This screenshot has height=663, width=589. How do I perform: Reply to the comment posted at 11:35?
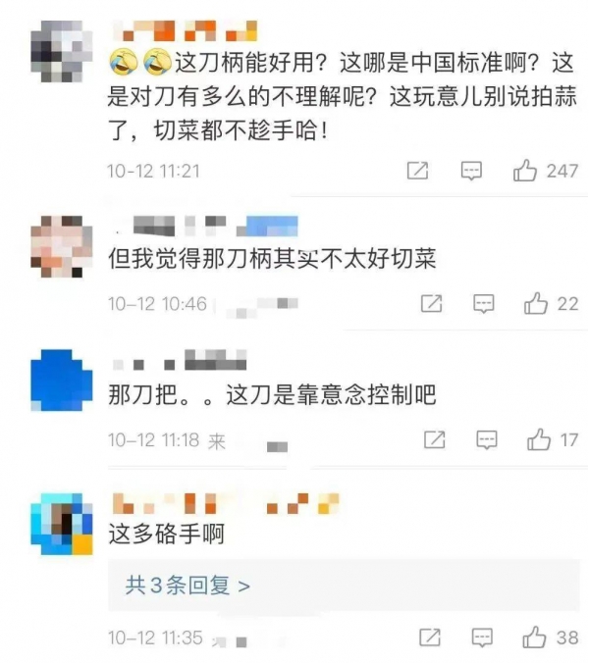click(482, 637)
